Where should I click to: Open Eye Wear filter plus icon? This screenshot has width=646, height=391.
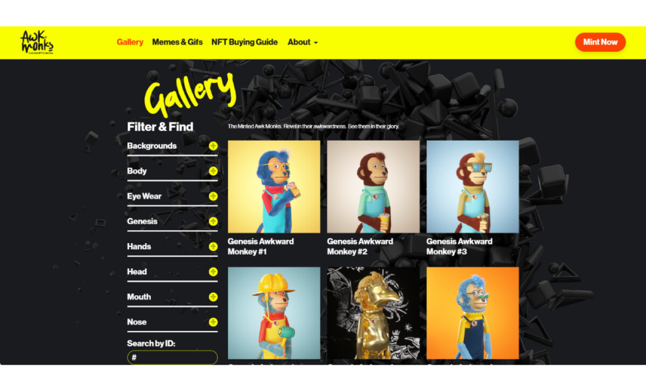tap(213, 196)
